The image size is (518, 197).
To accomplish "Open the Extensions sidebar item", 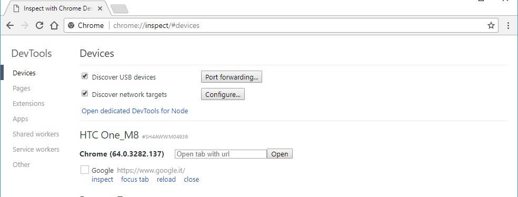I will (x=28, y=103).
